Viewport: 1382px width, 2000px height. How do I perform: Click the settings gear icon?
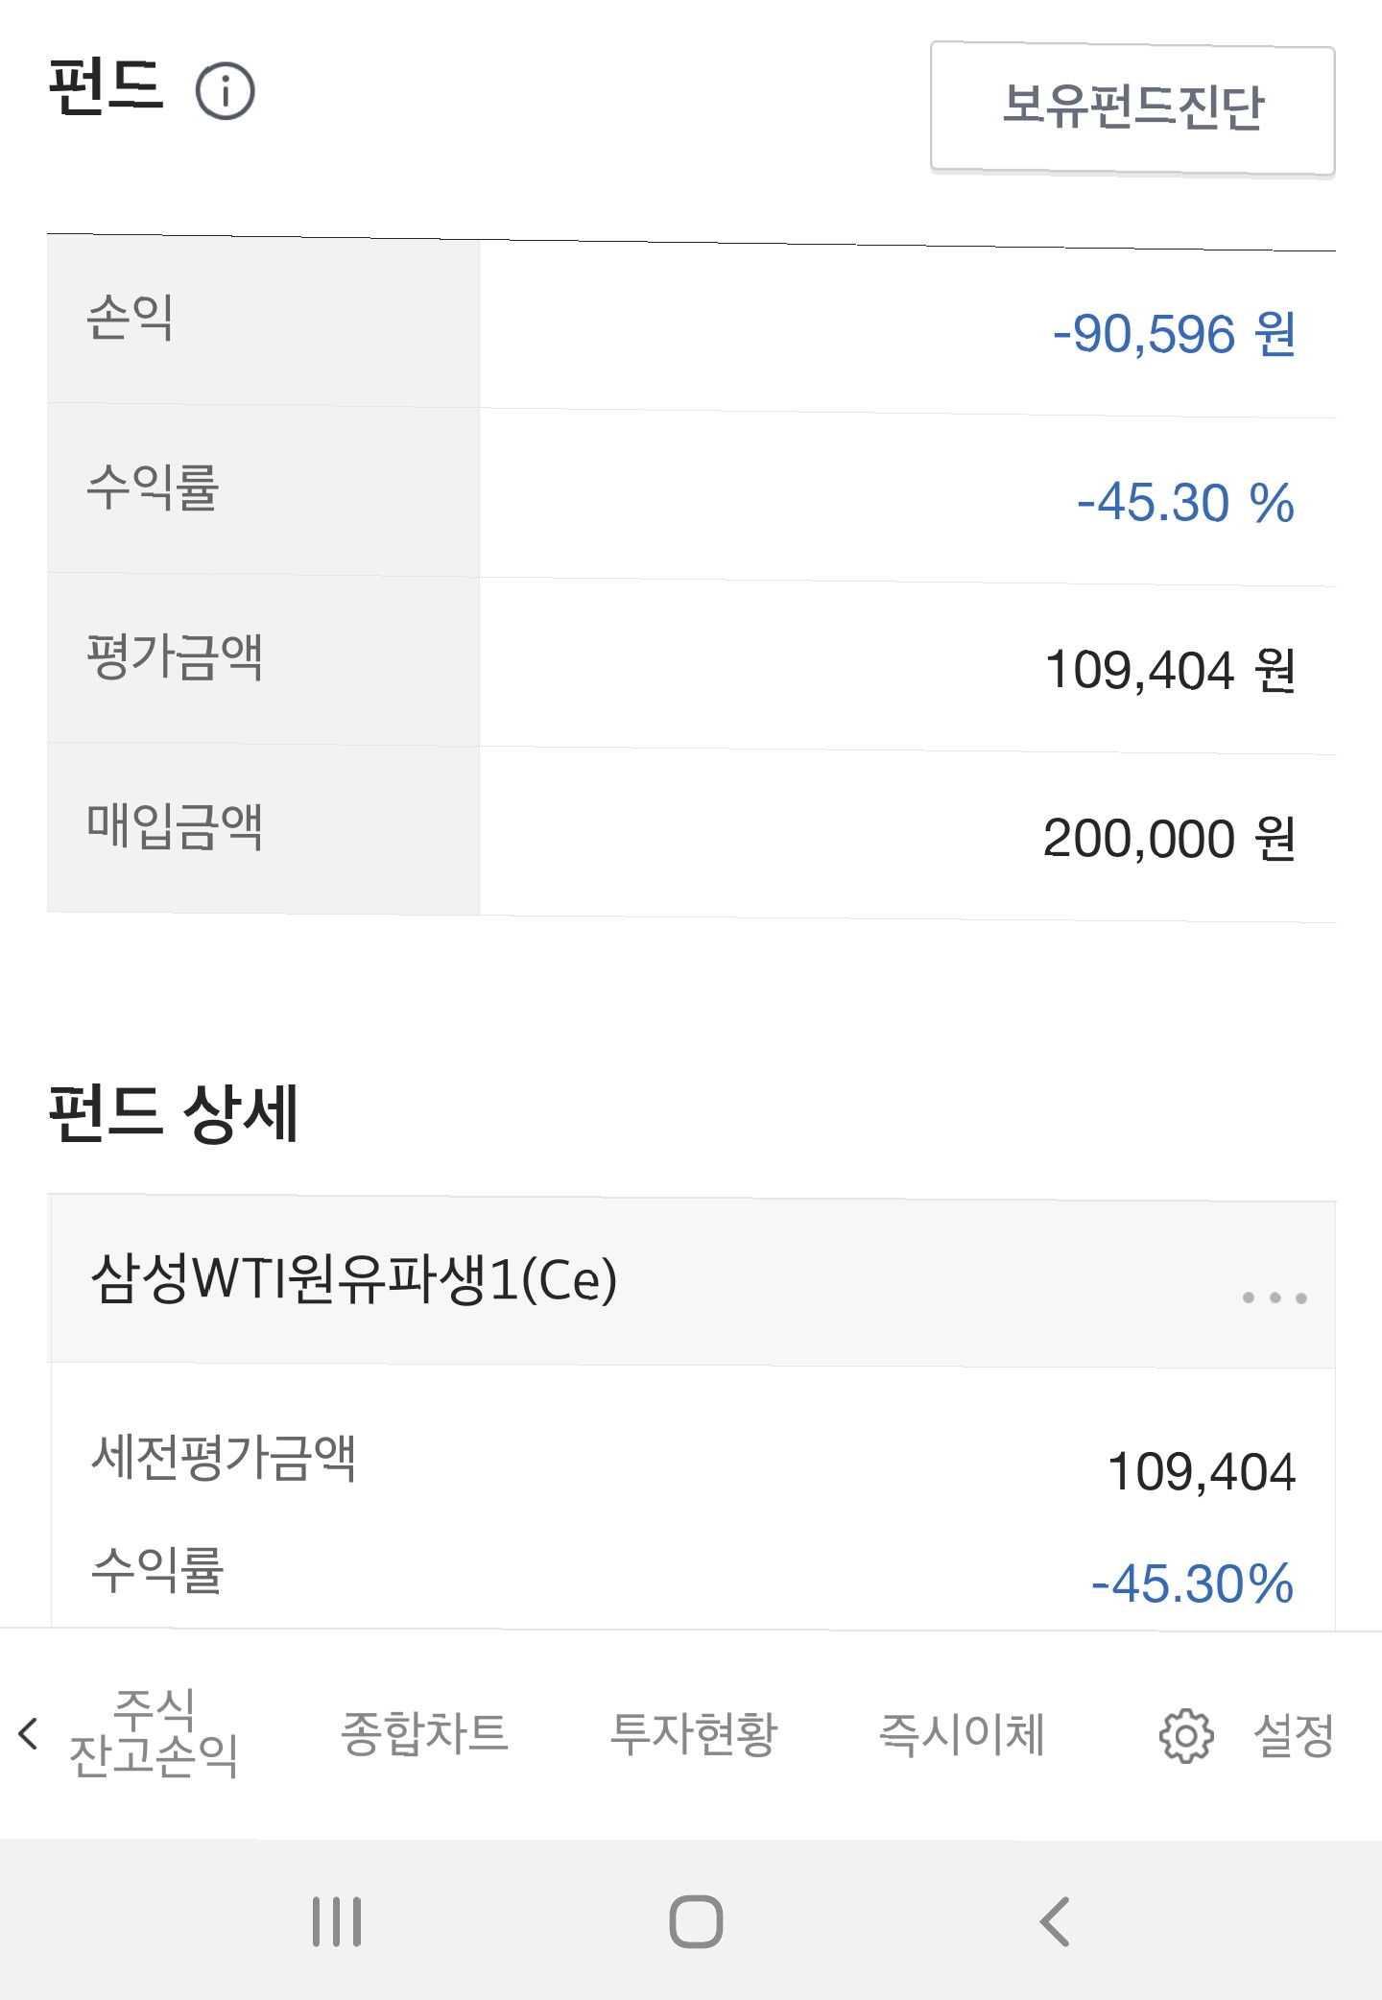coord(1186,1735)
